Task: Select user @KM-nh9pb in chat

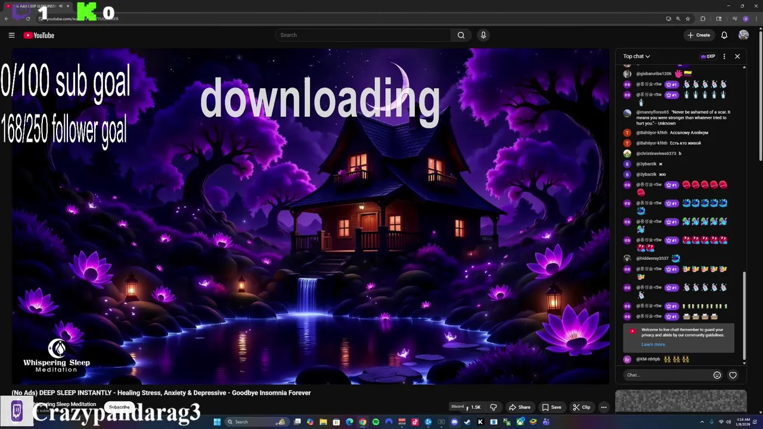Action: [648, 359]
